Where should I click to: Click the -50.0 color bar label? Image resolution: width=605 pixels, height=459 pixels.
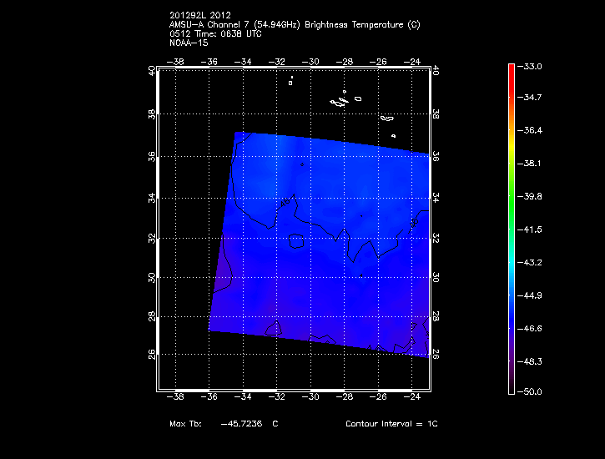(532, 391)
